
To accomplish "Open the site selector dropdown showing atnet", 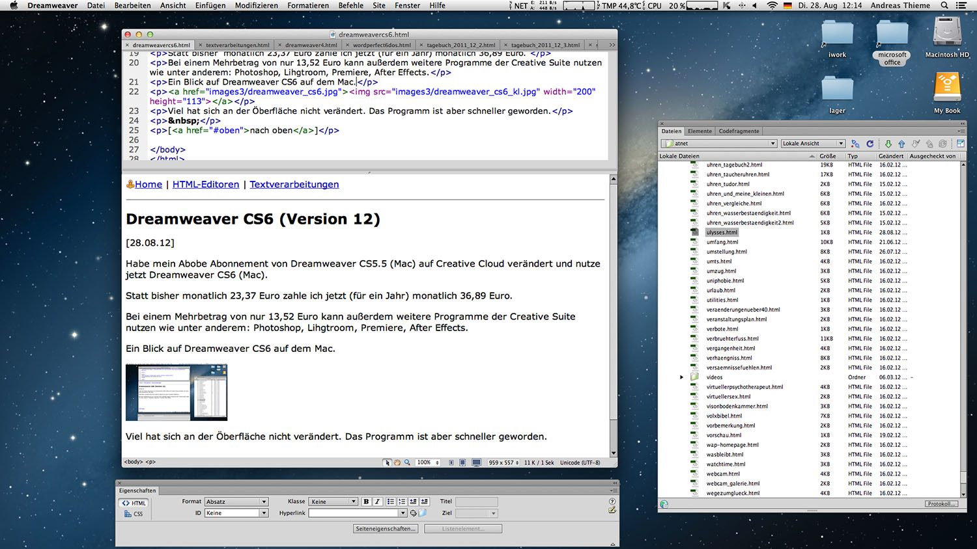I will click(x=719, y=144).
